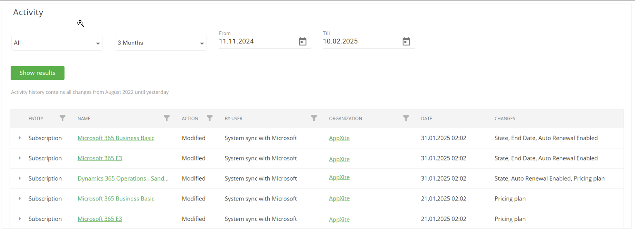This screenshot has height=229, width=635.
Task: Expand the Dynamics 365 Operations row
Action: click(20, 179)
